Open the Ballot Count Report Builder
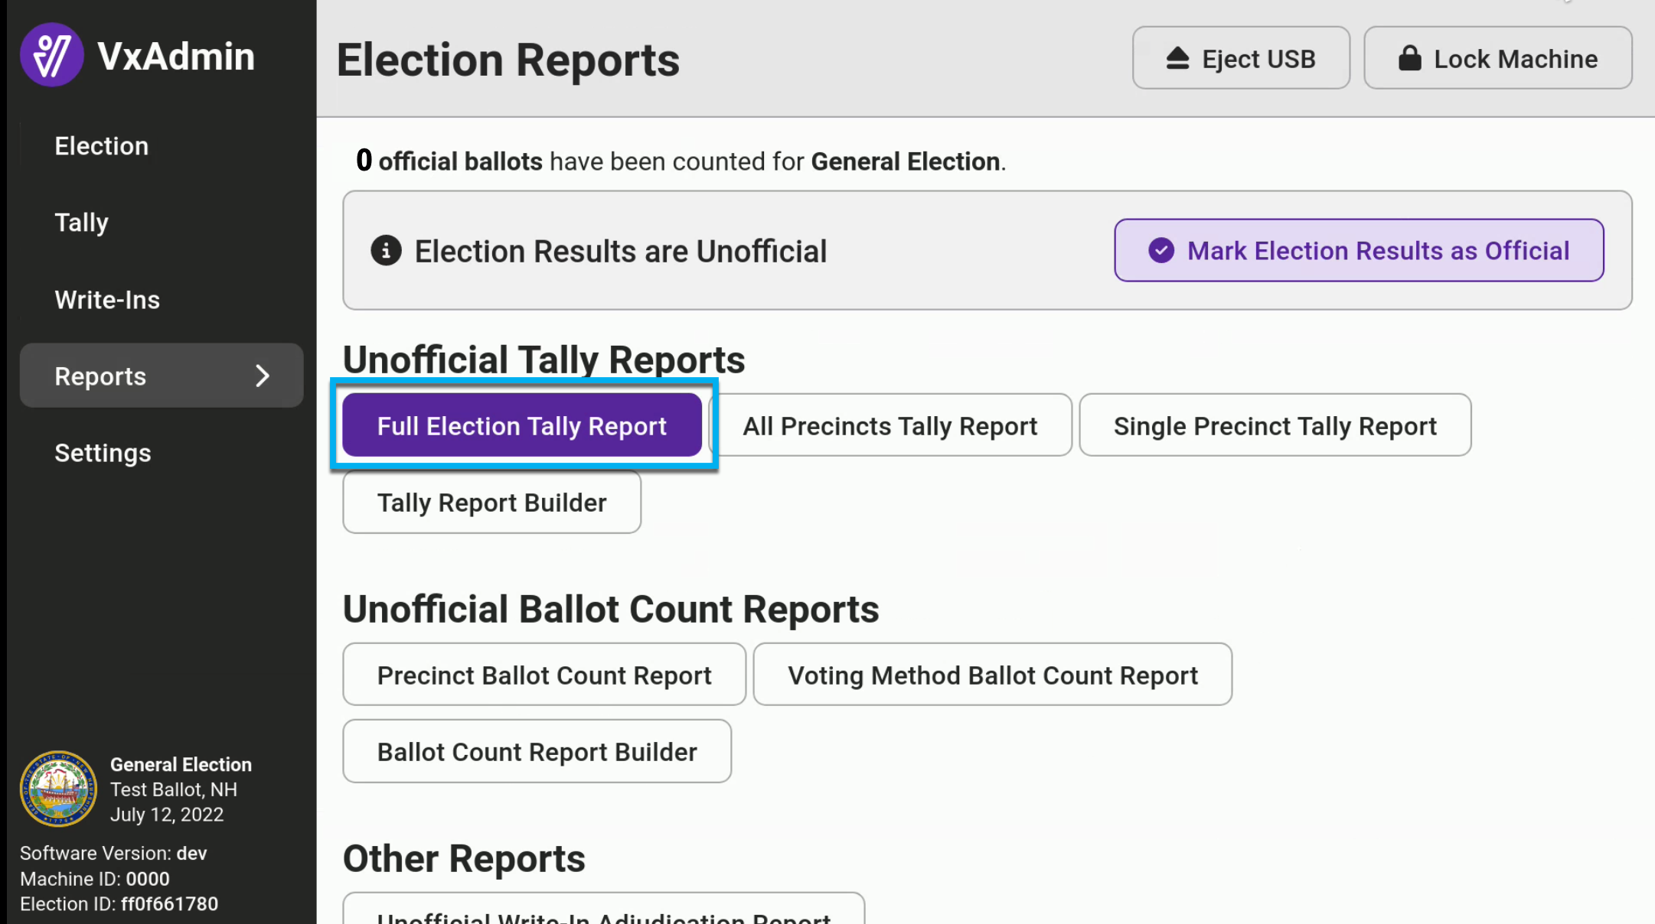 click(x=537, y=751)
